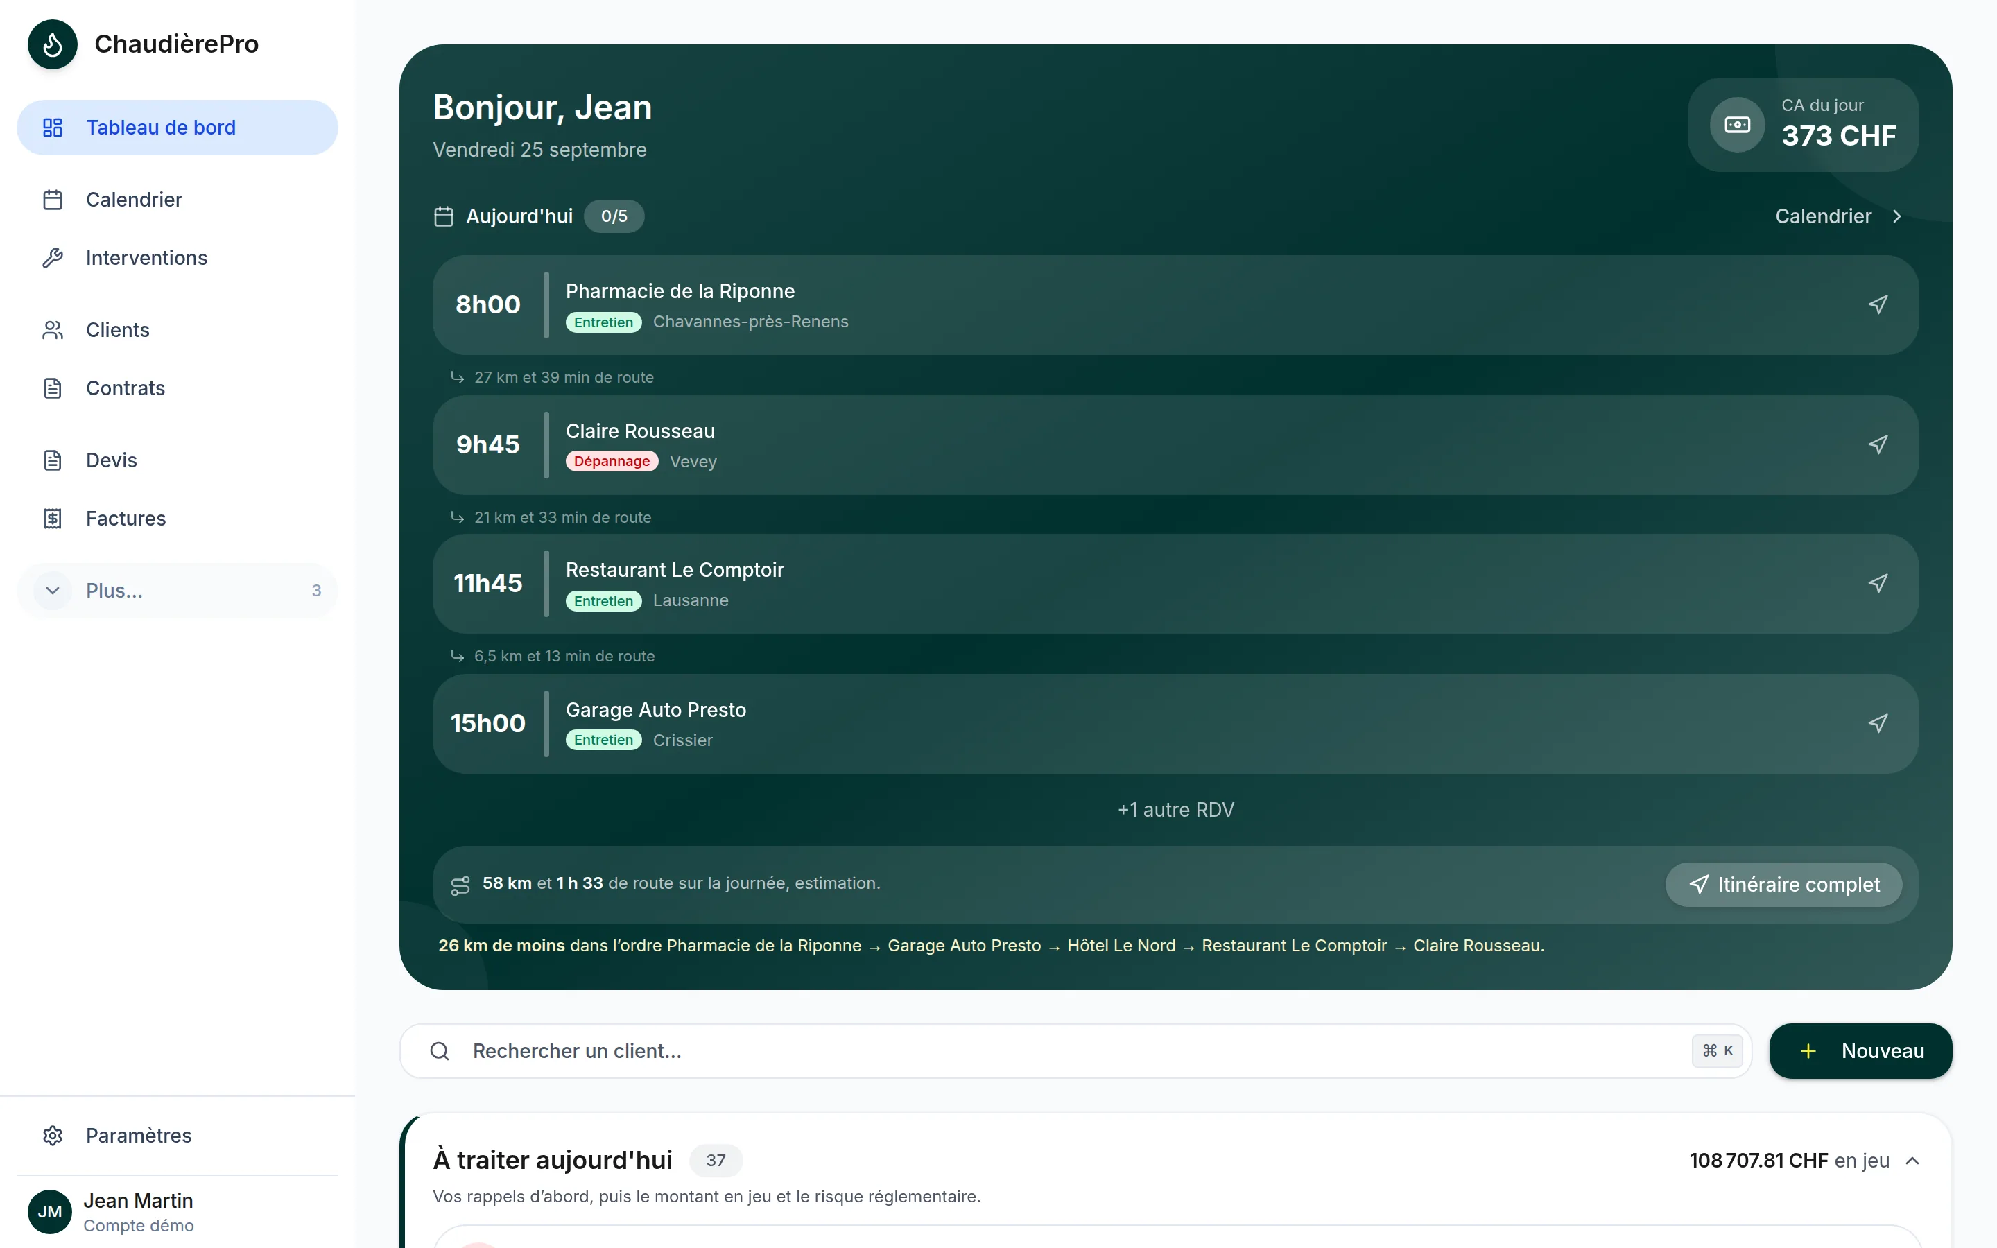The height and width of the screenshot is (1248, 1997).
Task: Click the Paramètres gear icon
Action: click(x=53, y=1136)
